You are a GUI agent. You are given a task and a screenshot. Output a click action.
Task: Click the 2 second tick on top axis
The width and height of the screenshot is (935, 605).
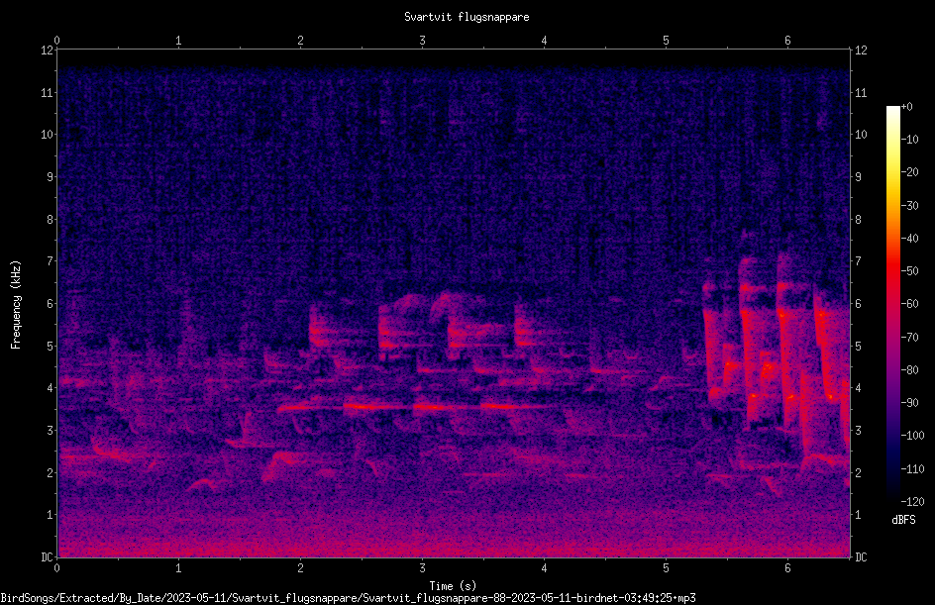point(300,41)
